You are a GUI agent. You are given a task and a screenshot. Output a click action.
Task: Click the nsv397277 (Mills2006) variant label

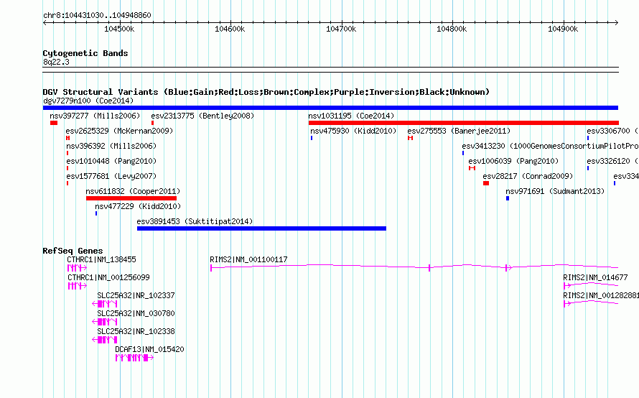[95, 116]
